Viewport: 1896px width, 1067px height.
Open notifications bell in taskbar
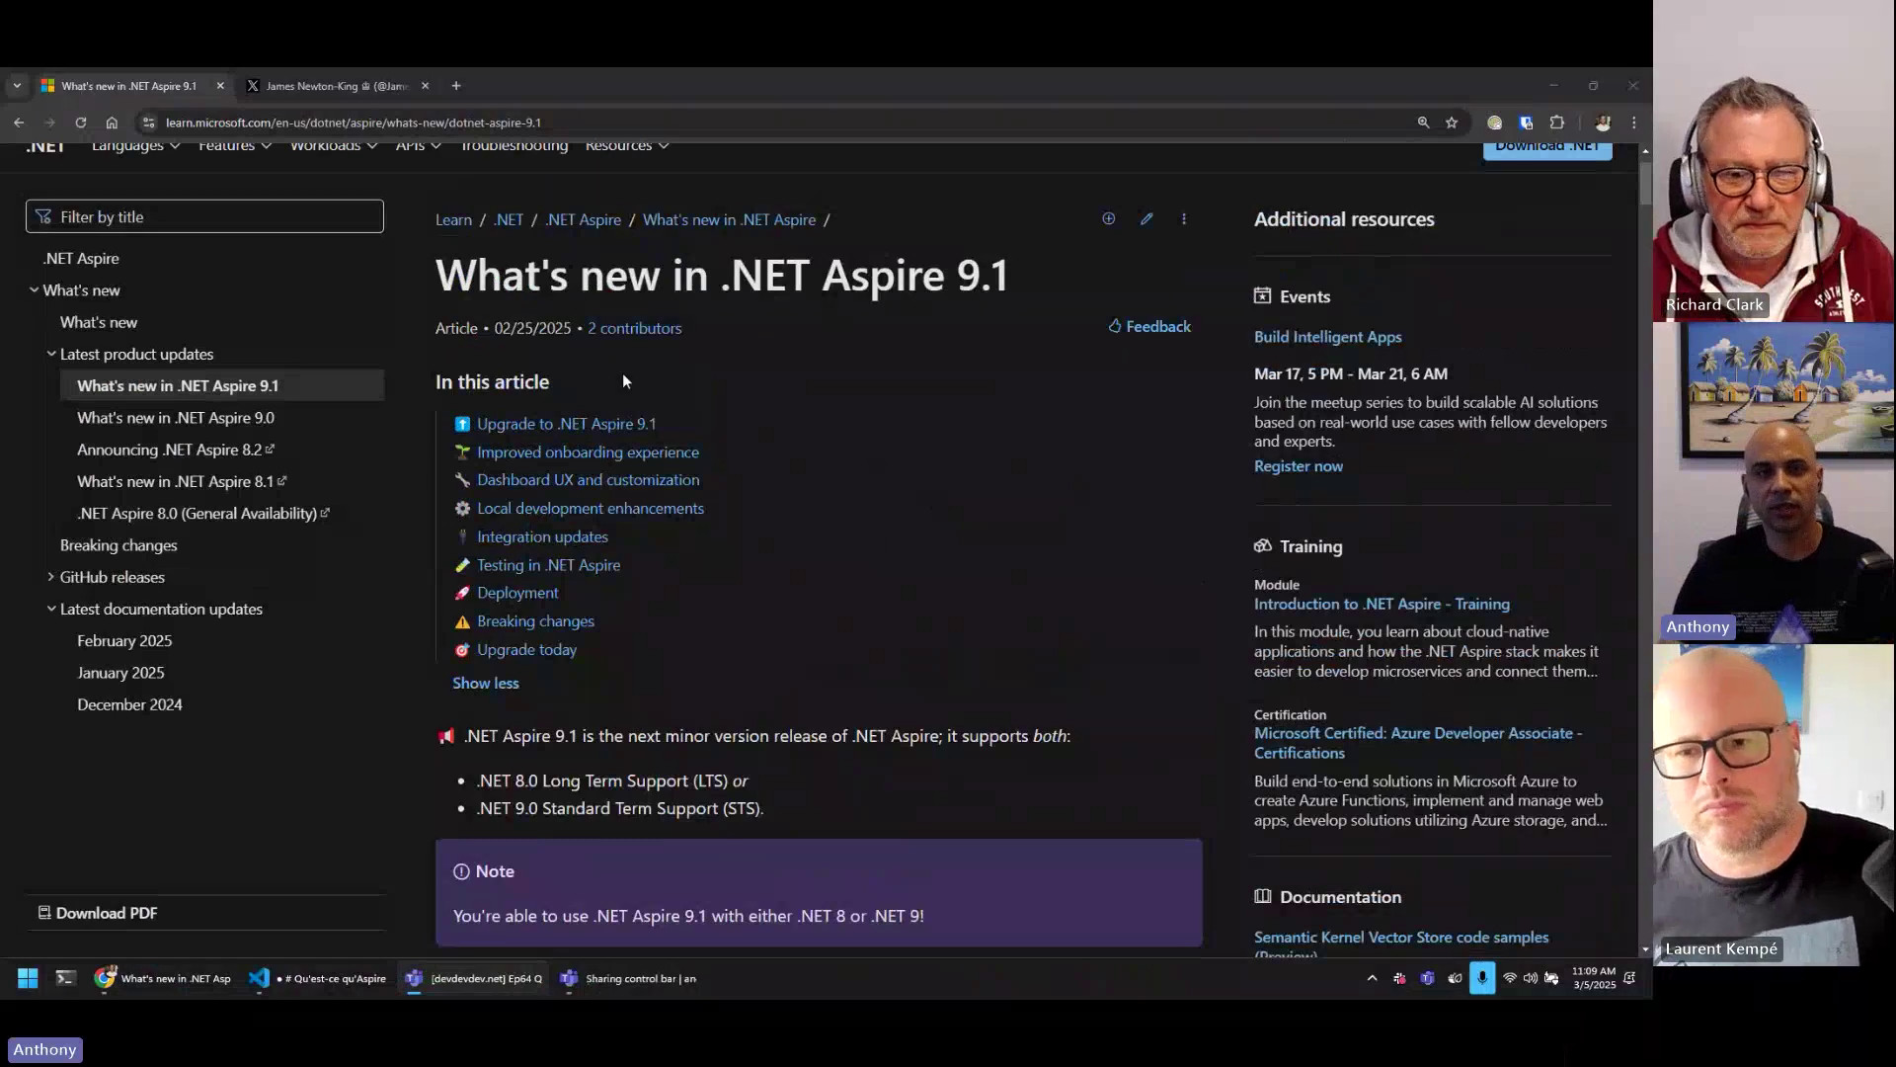[x=1629, y=978]
